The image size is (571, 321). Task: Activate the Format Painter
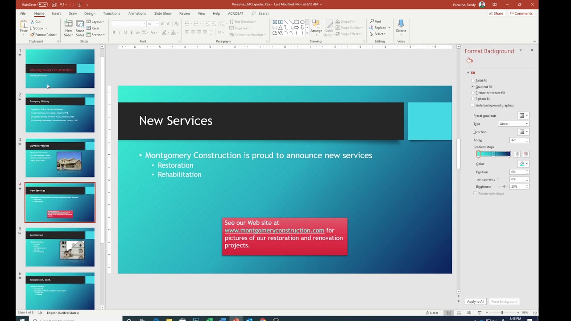coord(44,35)
